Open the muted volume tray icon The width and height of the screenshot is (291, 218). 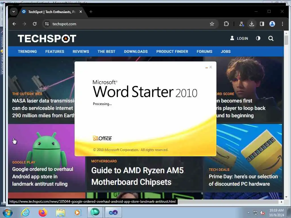tap(262, 213)
